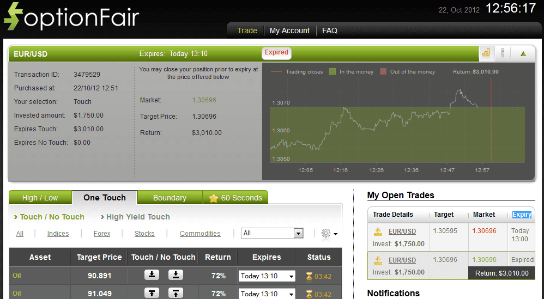Click the 12:56:17 clock display
This screenshot has width=544, height=299.
coord(511,8)
